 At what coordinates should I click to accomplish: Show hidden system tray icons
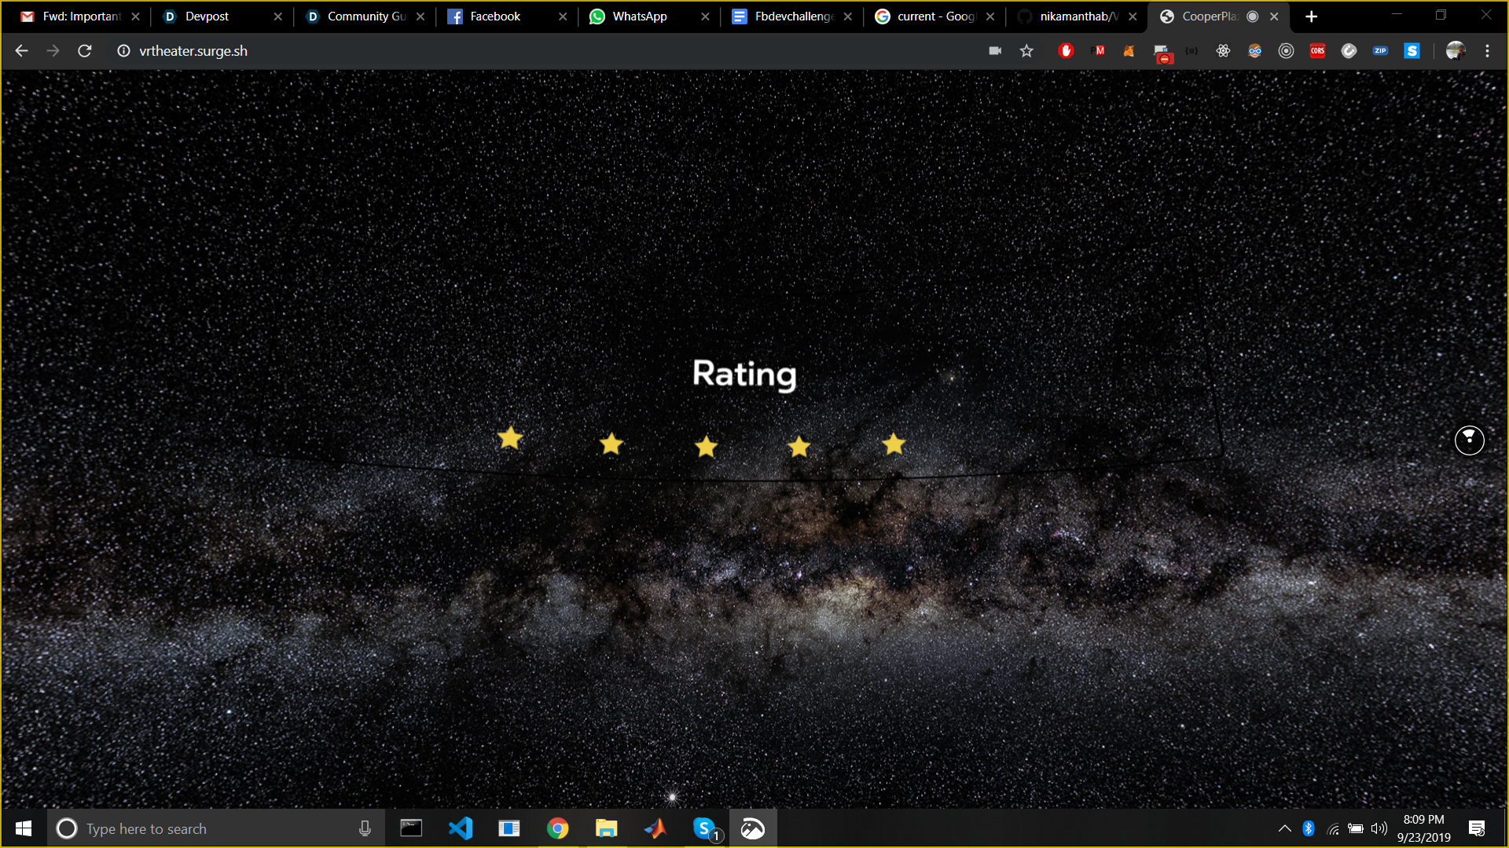point(1284,828)
